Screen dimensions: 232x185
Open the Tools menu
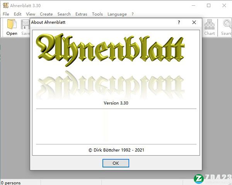pos(97,14)
